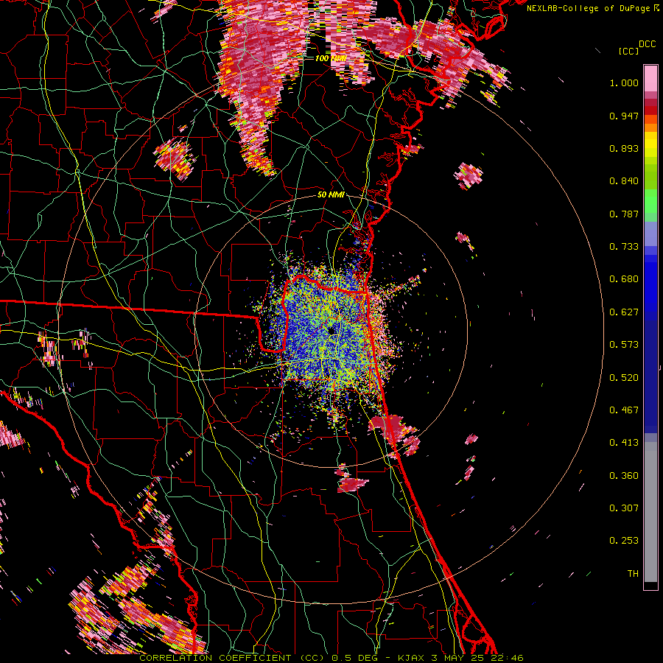Pick the bright green band on color scale

click(x=650, y=201)
